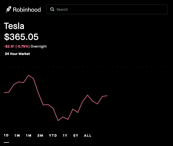
Task: Click the Robinhood feather logo icon
Action: [9, 10]
